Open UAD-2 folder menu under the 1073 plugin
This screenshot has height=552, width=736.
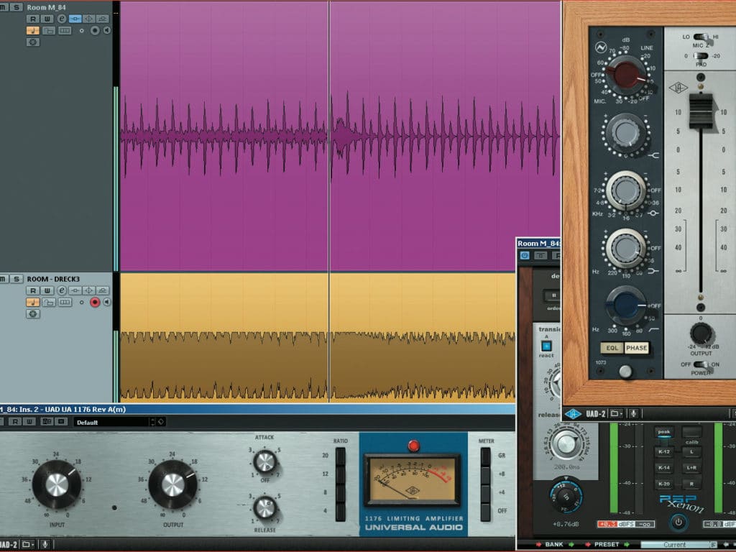(x=616, y=413)
